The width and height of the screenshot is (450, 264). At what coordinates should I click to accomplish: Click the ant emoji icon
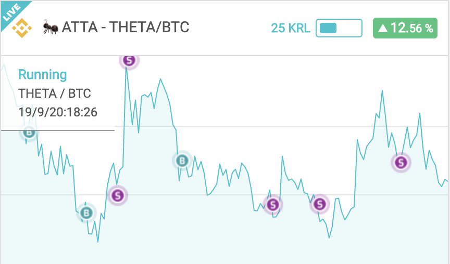[51, 28]
